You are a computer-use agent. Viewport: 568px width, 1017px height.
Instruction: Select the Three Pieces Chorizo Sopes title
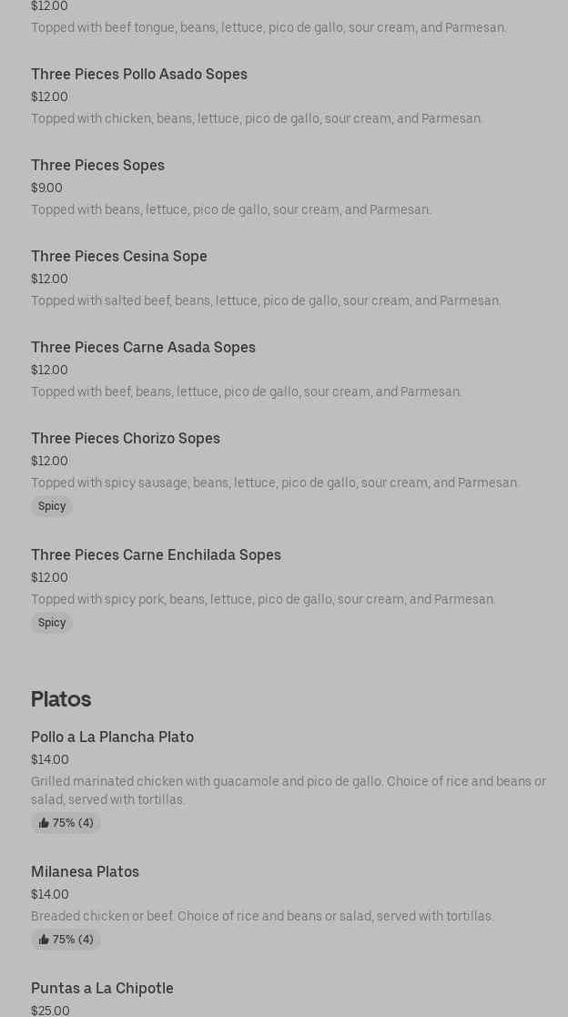point(126,439)
